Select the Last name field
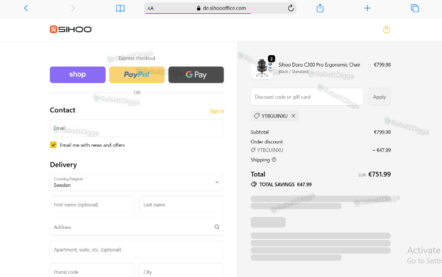 point(182,205)
